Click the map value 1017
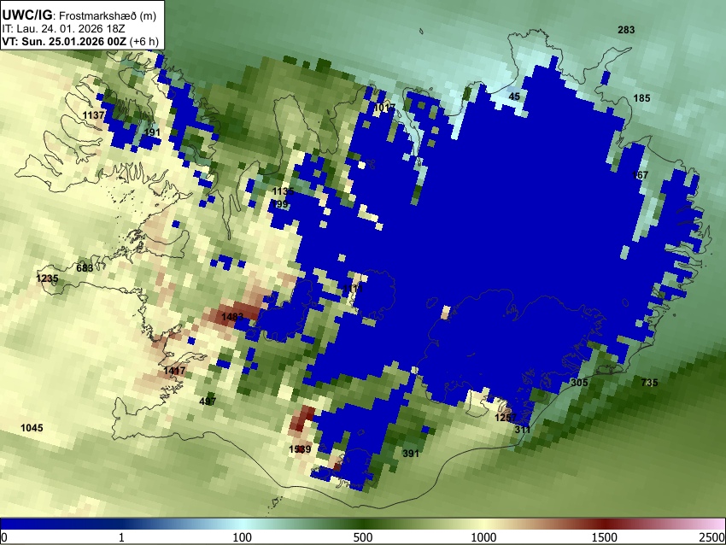Screen dimensions: 726x545 [384, 108]
